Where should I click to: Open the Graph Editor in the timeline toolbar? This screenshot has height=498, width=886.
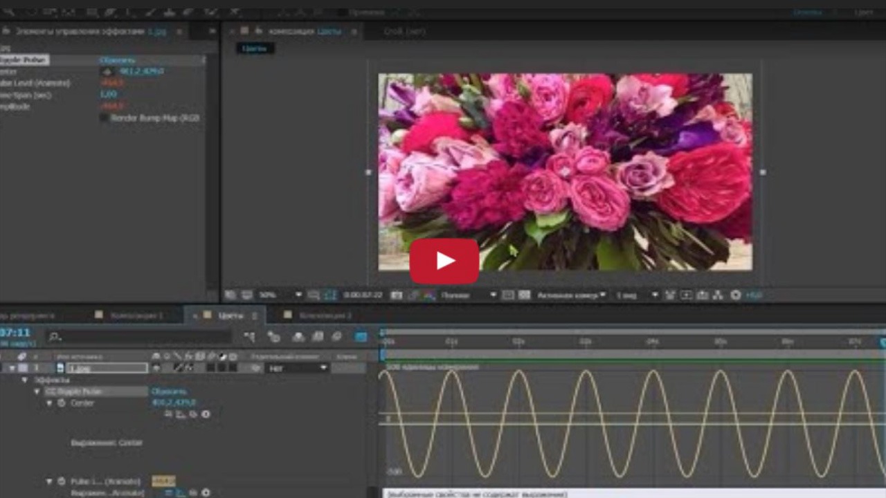[361, 338]
